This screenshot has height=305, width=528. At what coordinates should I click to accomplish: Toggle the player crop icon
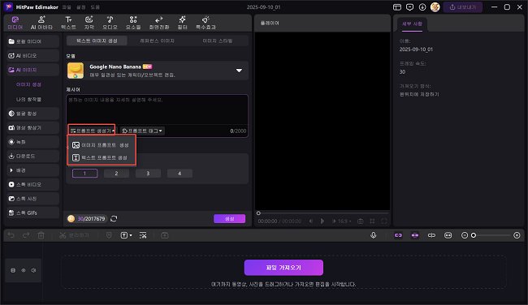click(372, 221)
